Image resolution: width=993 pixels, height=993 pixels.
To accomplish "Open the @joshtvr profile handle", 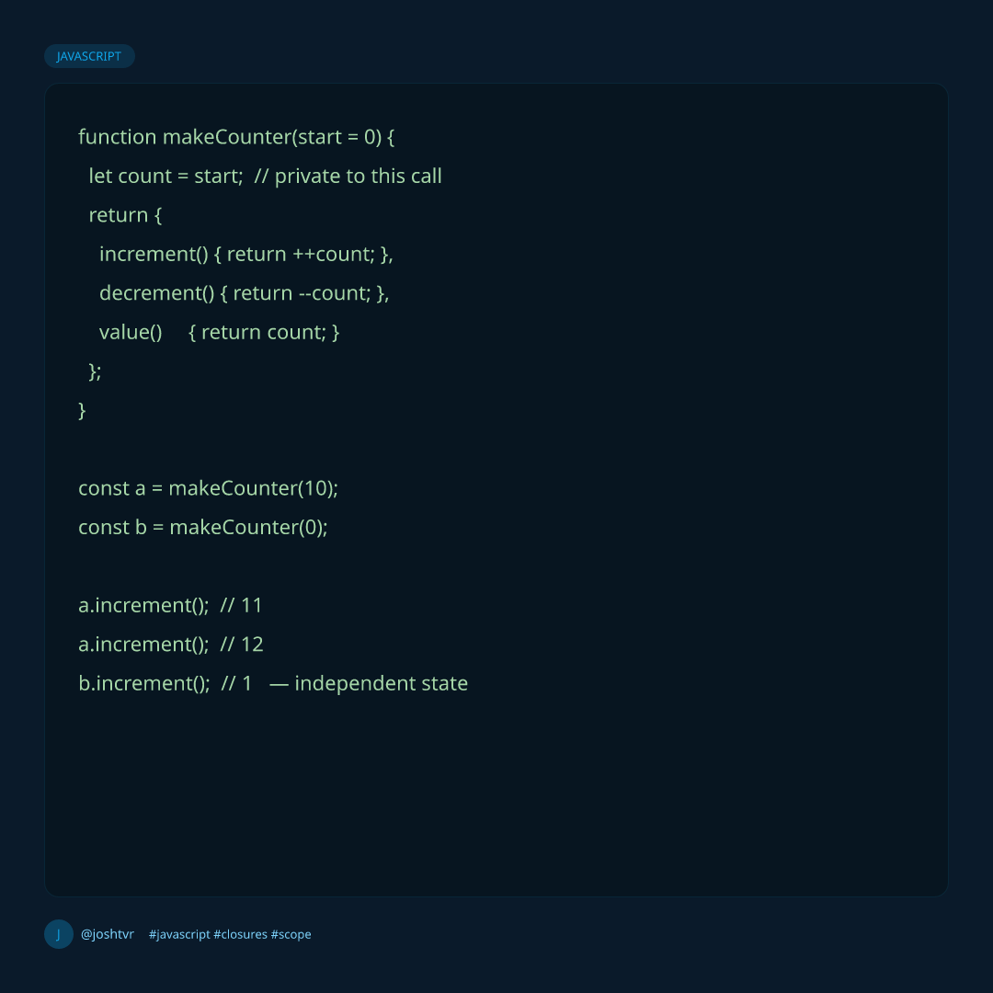I will [x=108, y=934].
